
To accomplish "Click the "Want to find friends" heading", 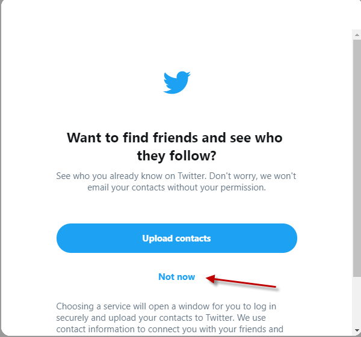I will point(174,138).
